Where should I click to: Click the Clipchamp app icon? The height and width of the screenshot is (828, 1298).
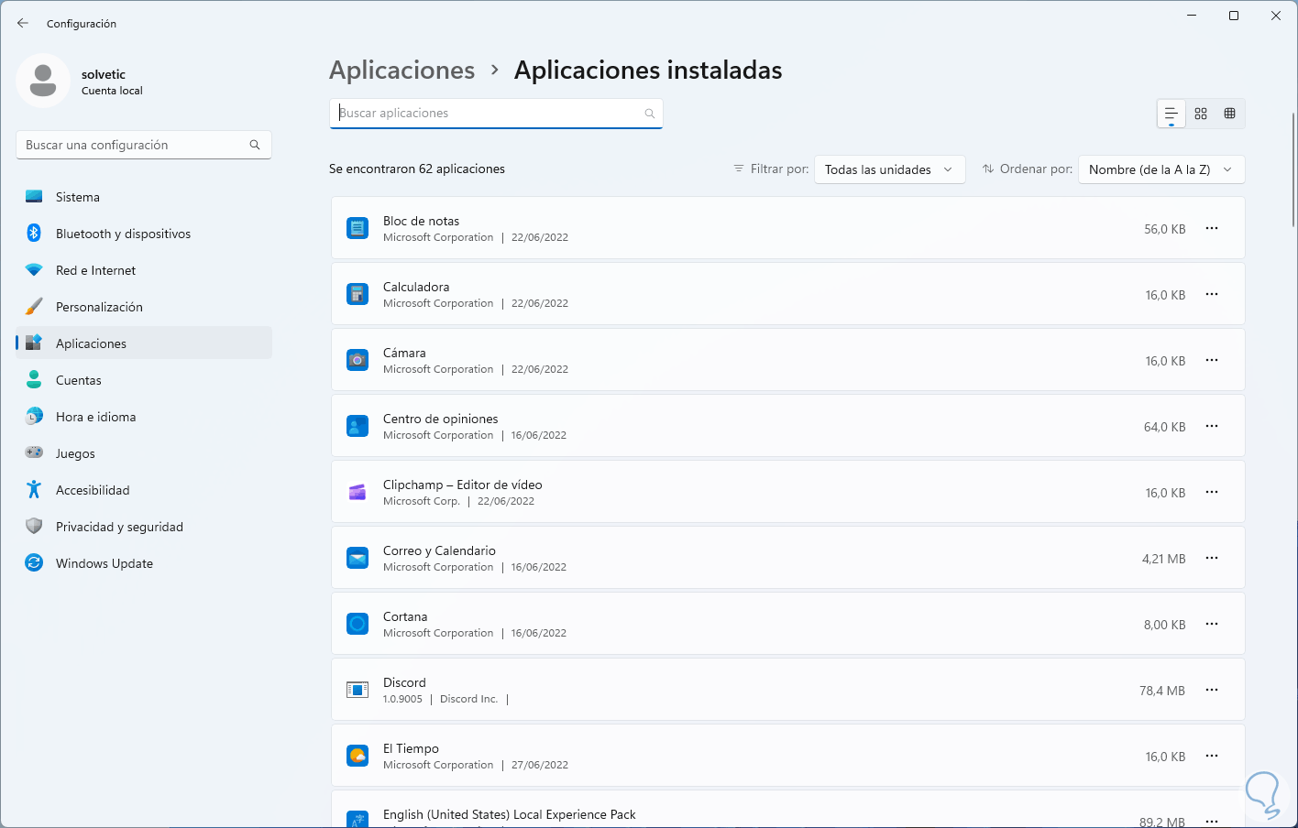coord(357,492)
